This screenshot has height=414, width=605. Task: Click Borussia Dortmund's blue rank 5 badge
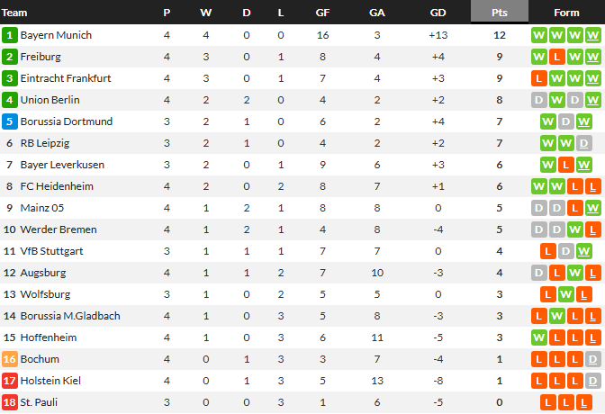tap(10, 121)
